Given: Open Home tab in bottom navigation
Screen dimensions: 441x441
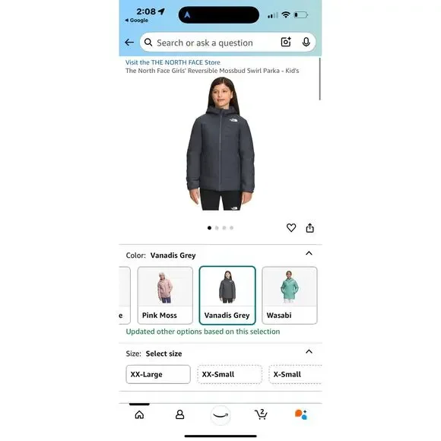Looking at the screenshot, I should tap(139, 414).
